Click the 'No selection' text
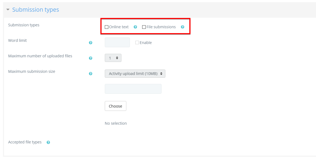Viewport: 316px width, 157px height. click(x=116, y=123)
